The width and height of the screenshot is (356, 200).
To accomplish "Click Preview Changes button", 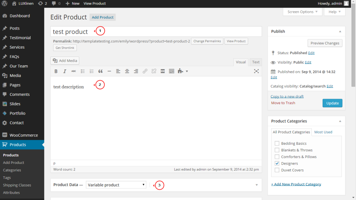I will (x=325, y=43).
